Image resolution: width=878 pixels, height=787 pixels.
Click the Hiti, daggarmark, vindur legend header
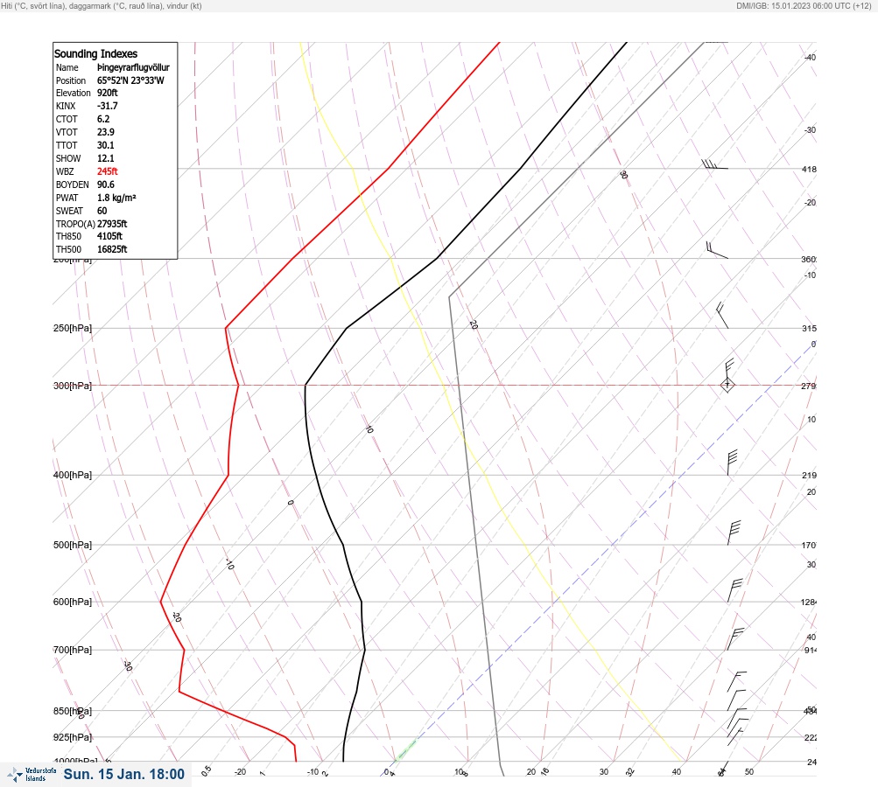[x=102, y=5]
